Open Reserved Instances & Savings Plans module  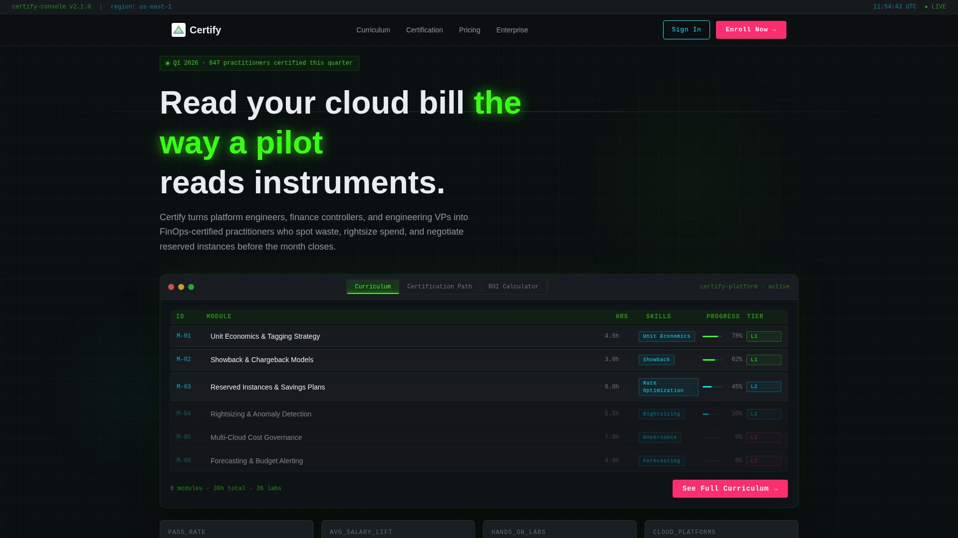[x=267, y=388]
